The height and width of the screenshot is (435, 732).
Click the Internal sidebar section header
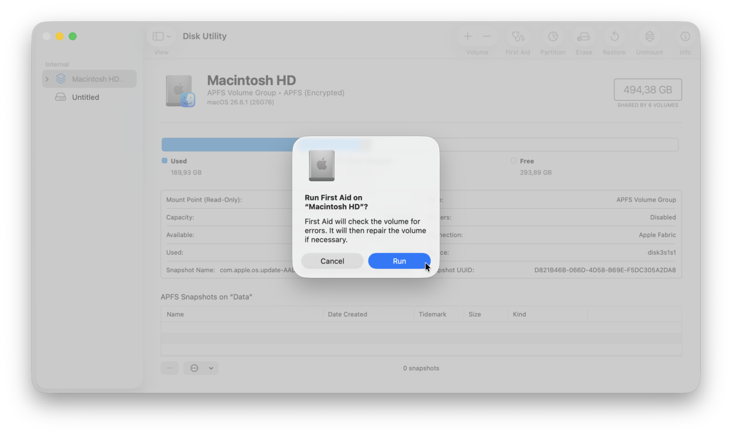tap(57, 64)
